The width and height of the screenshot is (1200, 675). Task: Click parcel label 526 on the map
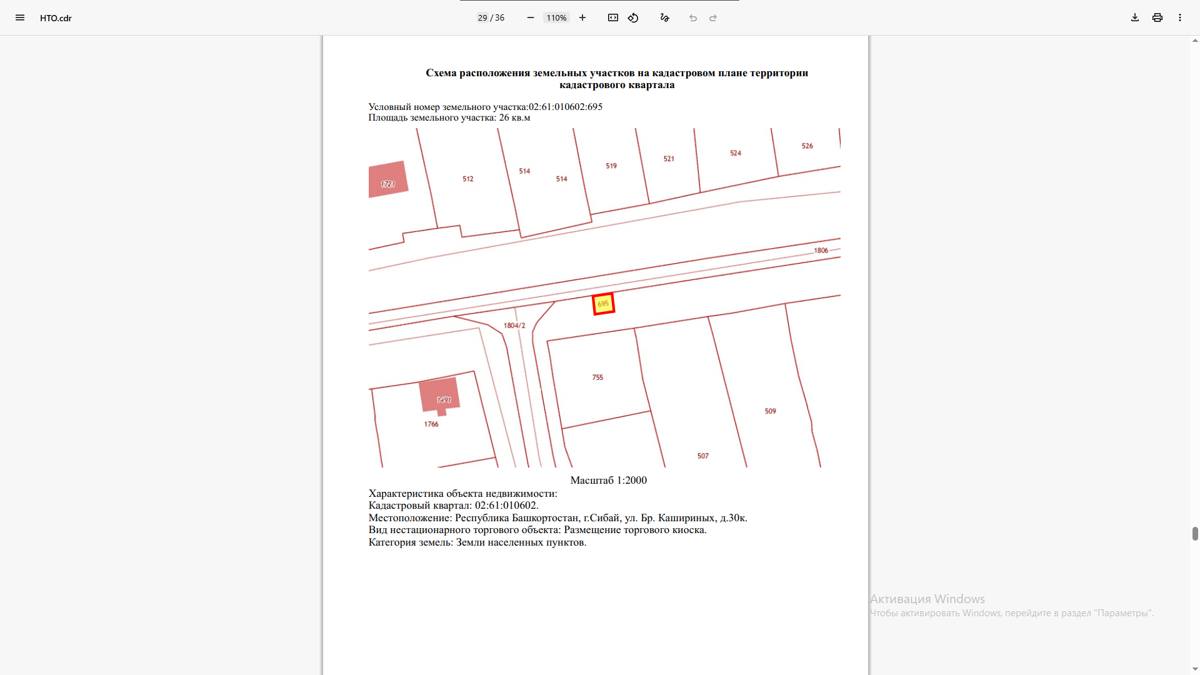[807, 146]
